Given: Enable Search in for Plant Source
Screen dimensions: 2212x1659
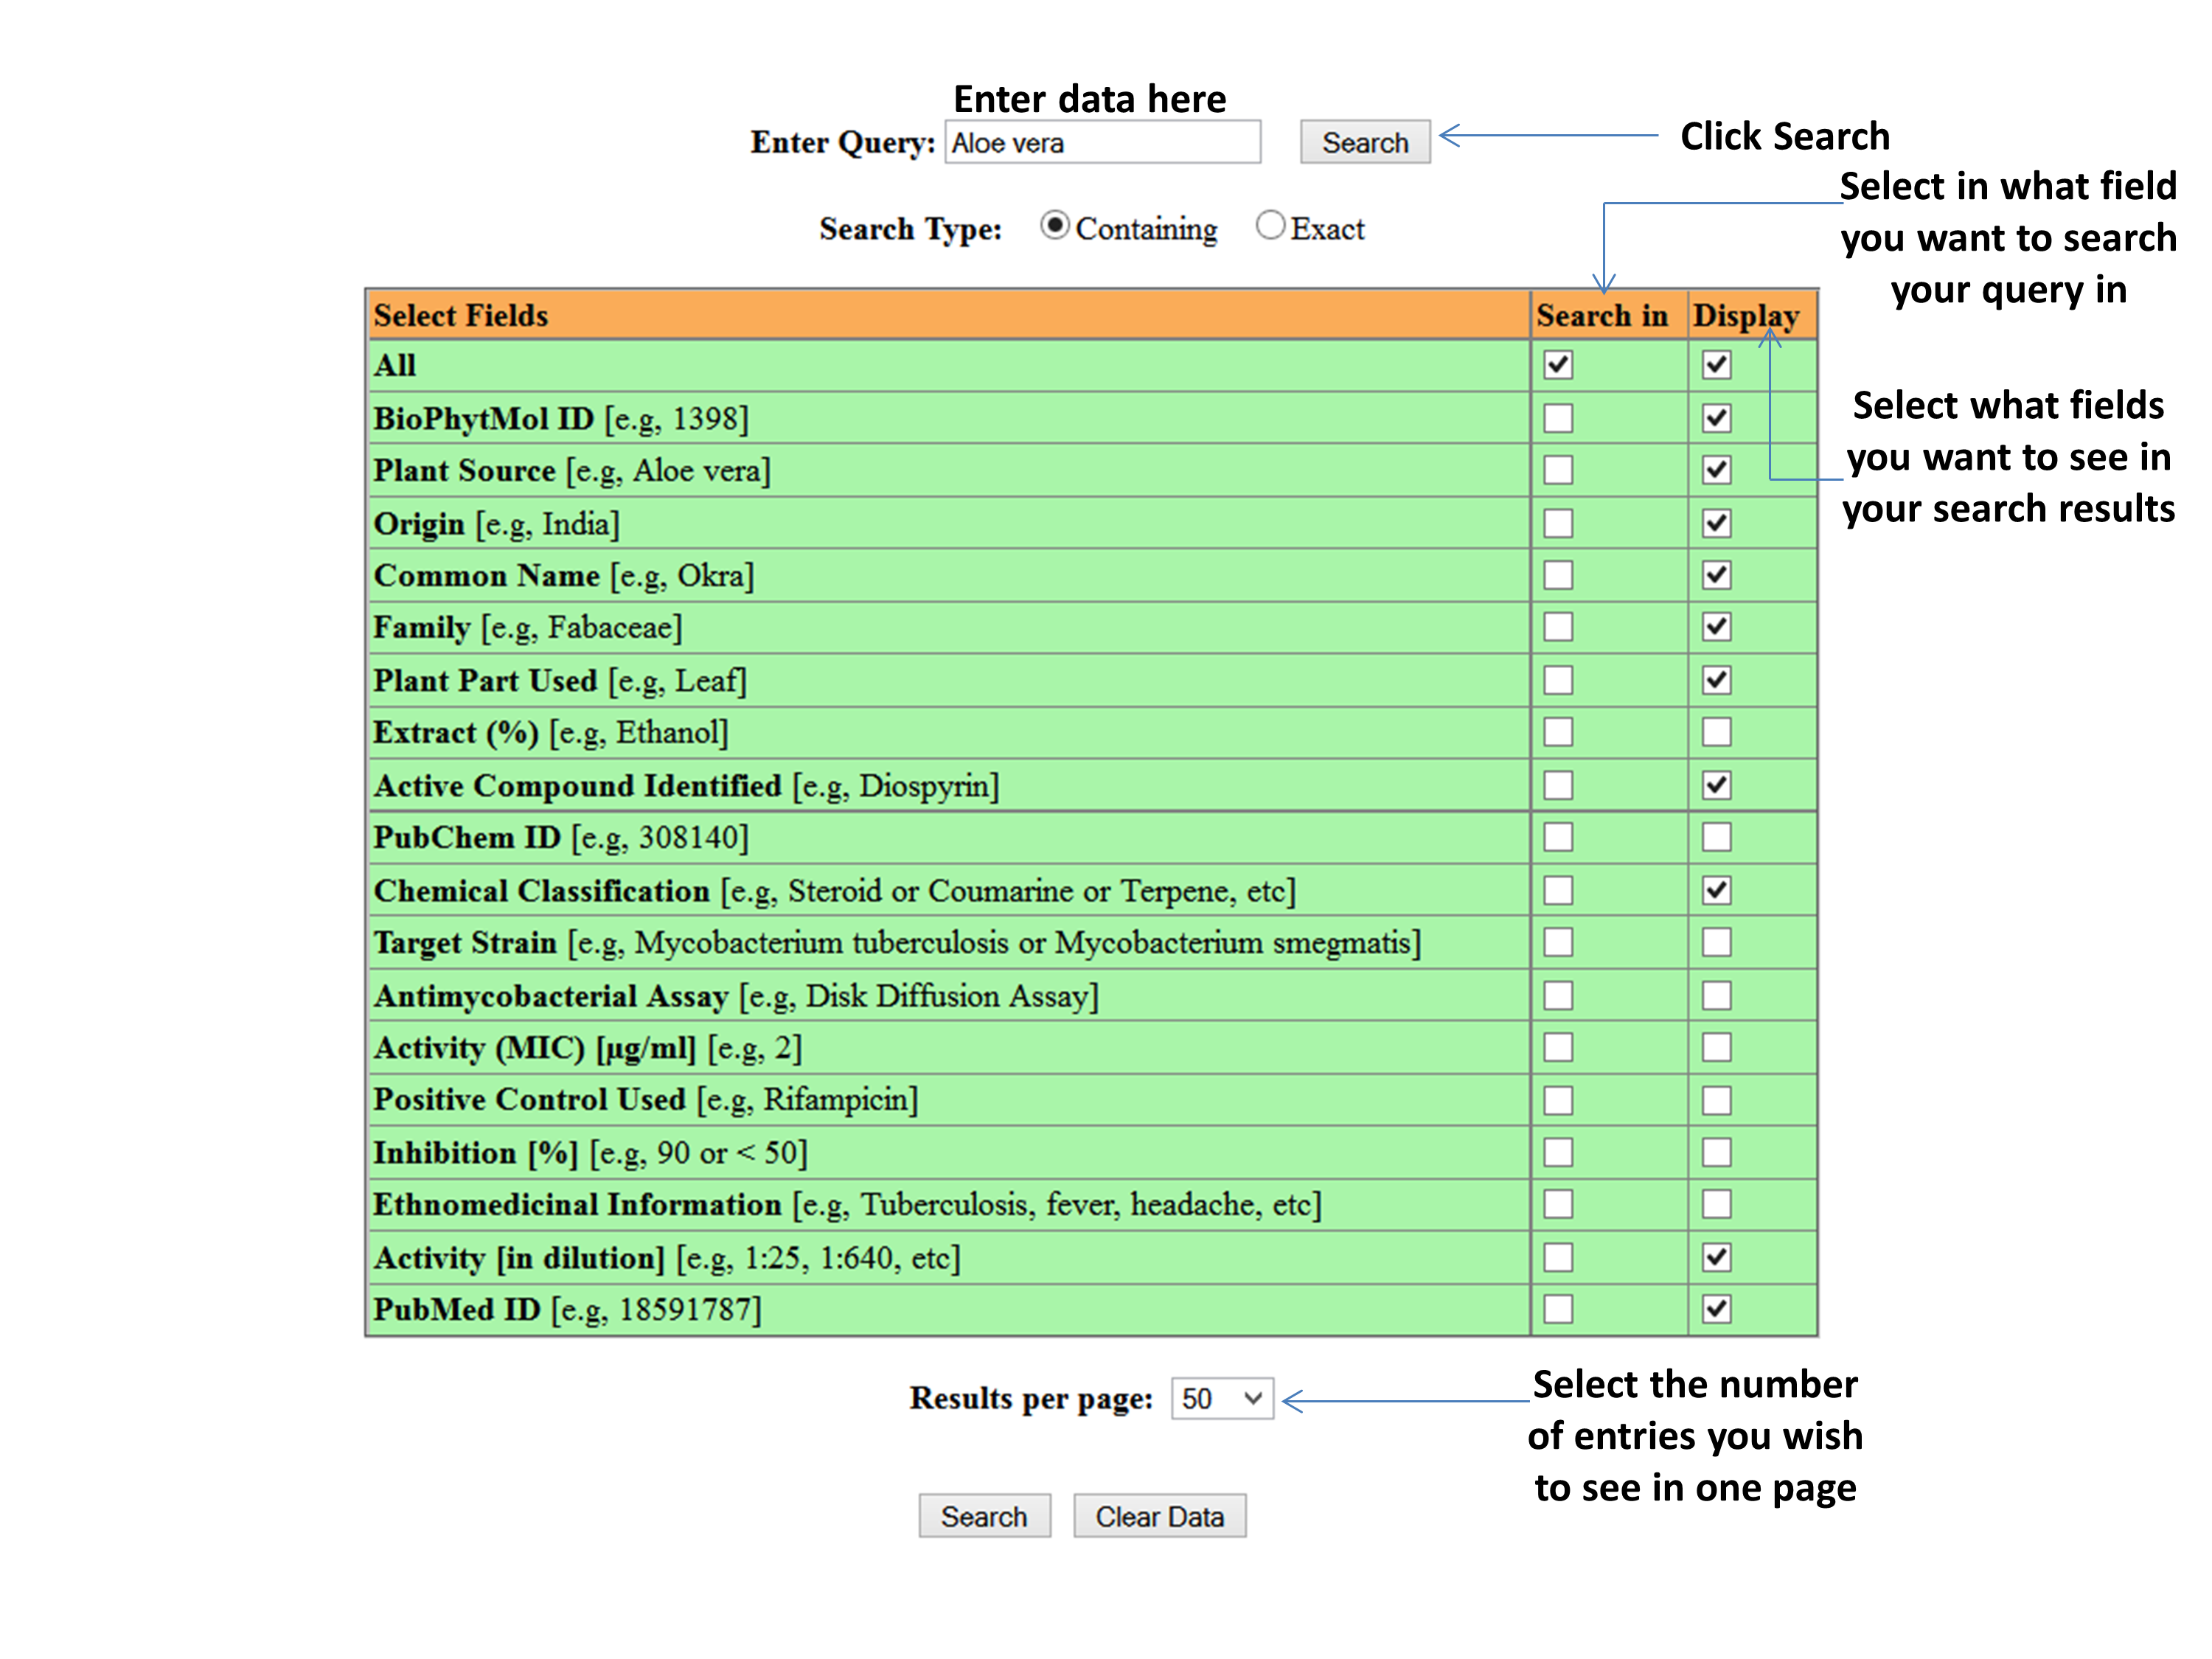Looking at the screenshot, I should [x=1558, y=470].
